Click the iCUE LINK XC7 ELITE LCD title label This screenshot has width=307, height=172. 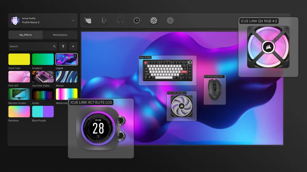pyautogui.click(x=91, y=102)
